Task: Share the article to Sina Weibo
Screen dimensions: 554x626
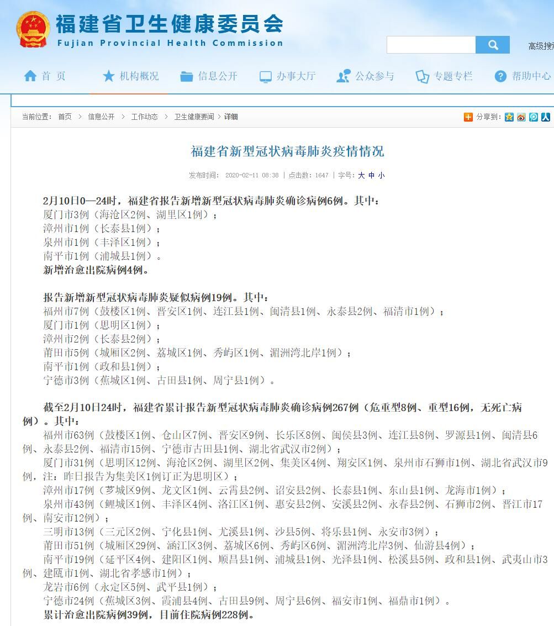Action: [x=521, y=117]
